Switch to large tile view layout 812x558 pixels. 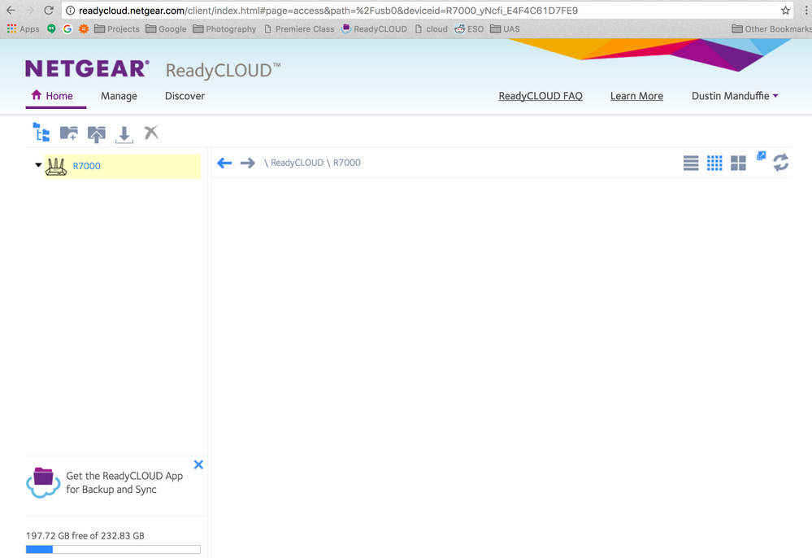point(738,163)
